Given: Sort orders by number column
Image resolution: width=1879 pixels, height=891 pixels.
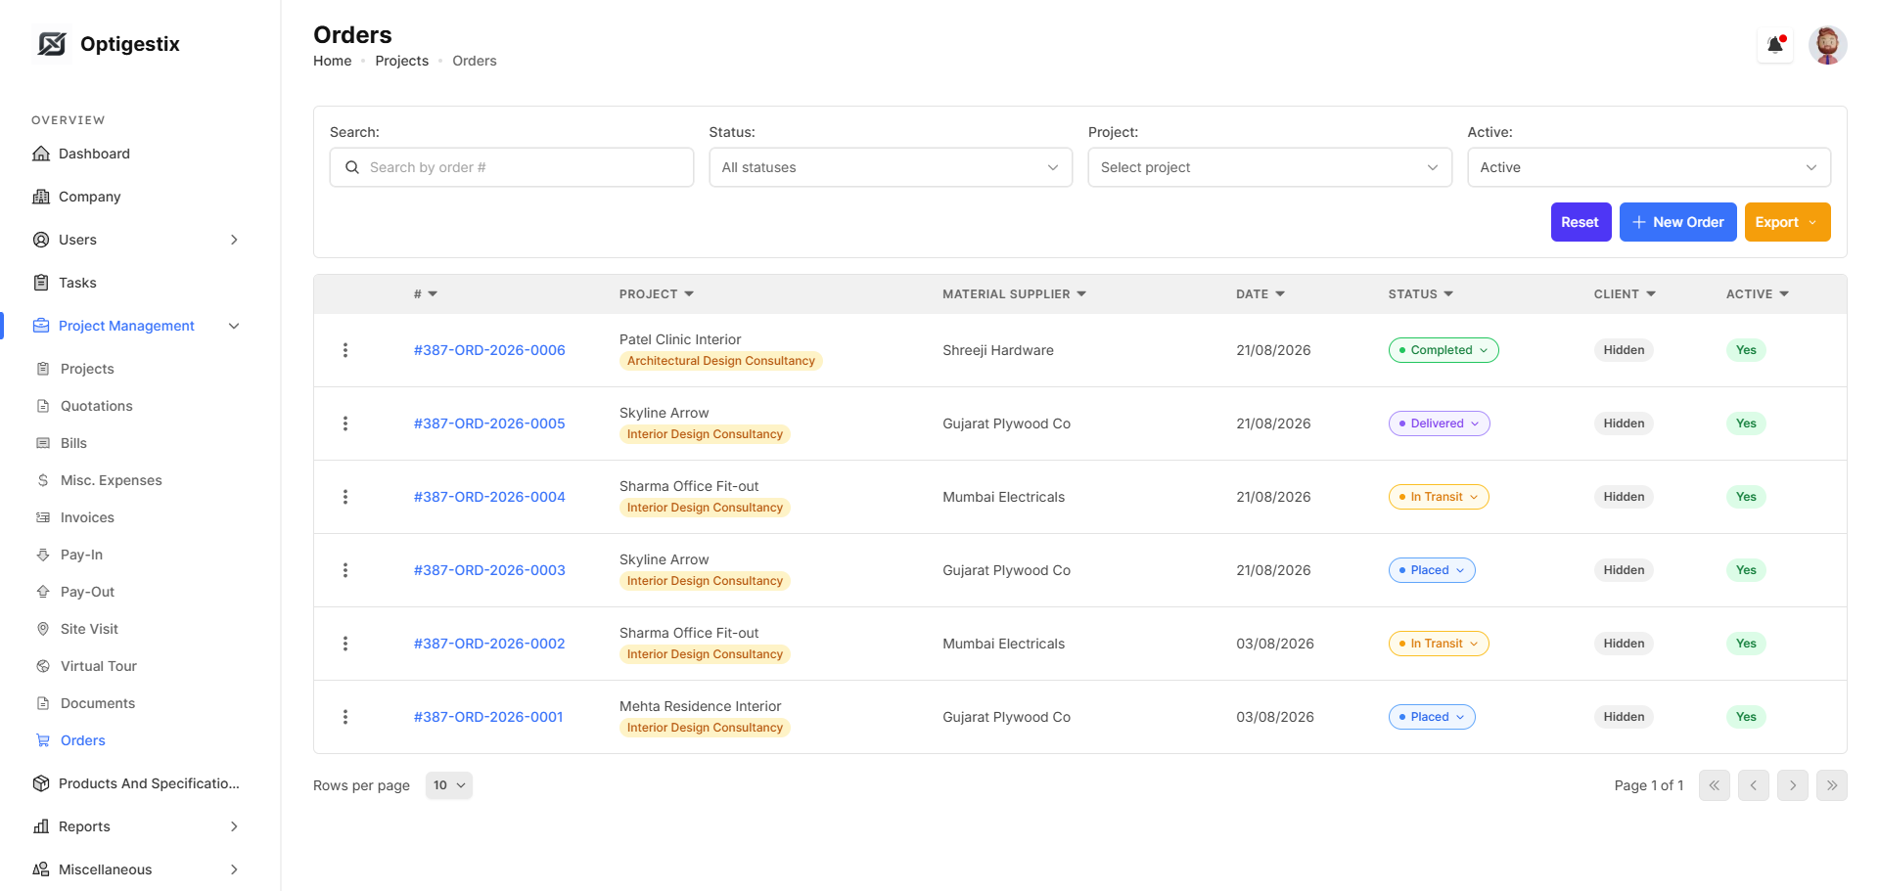Looking at the screenshot, I should pyautogui.click(x=426, y=294).
